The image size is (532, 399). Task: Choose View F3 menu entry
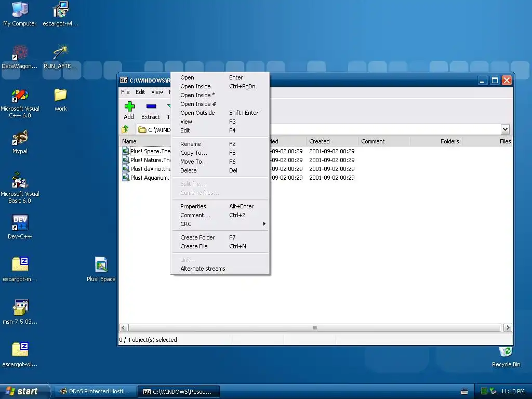pyautogui.click(x=220, y=122)
